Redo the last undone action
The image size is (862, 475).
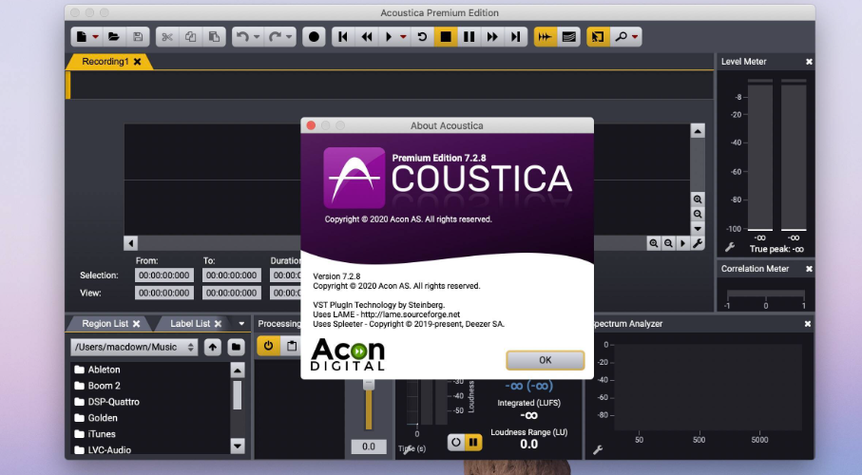(x=275, y=37)
